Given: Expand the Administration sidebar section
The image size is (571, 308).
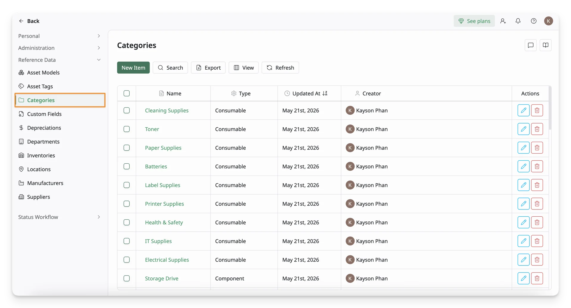Looking at the screenshot, I should [x=59, y=48].
